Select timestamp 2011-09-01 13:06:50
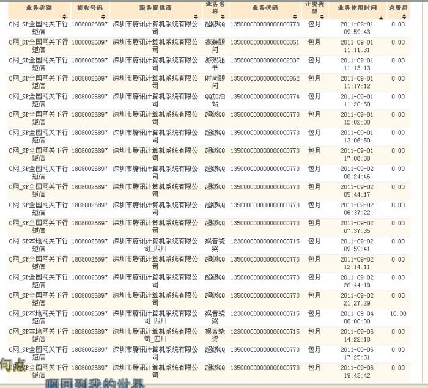This screenshot has width=428, height=388. click(x=357, y=136)
